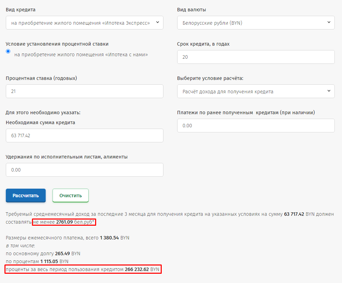Focus the "Процентная ставка (годовых)" input field

pos(84,91)
